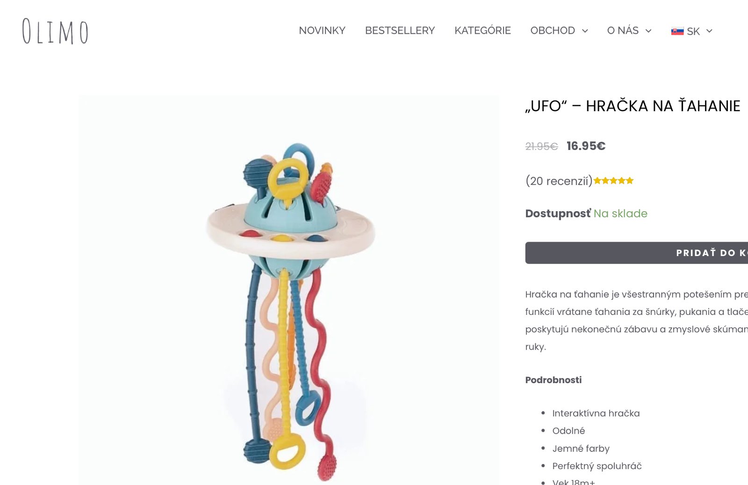
Task: Click the Na sklade availability text
Action: [620, 214]
